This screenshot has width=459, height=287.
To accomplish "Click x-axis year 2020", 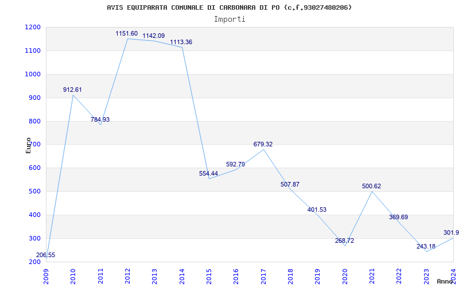I will tap(345, 277).
